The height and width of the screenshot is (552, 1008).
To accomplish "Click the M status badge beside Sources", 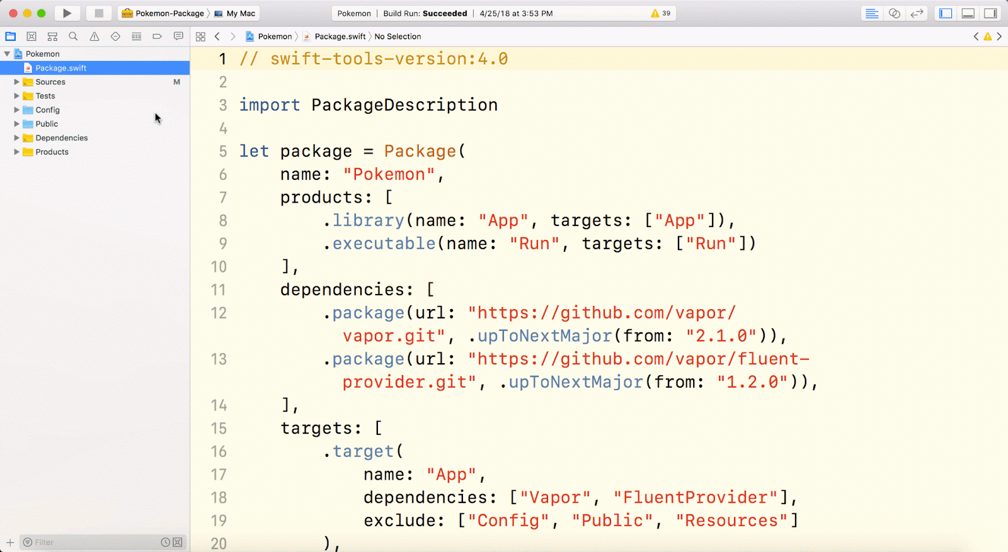I will (176, 82).
